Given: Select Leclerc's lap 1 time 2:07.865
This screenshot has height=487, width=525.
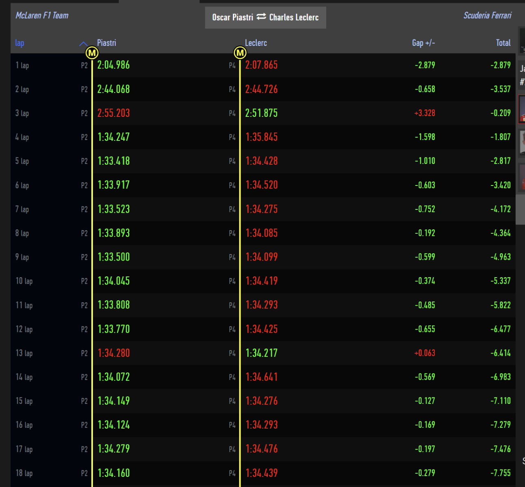Looking at the screenshot, I should pyautogui.click(x=261, y=65).
